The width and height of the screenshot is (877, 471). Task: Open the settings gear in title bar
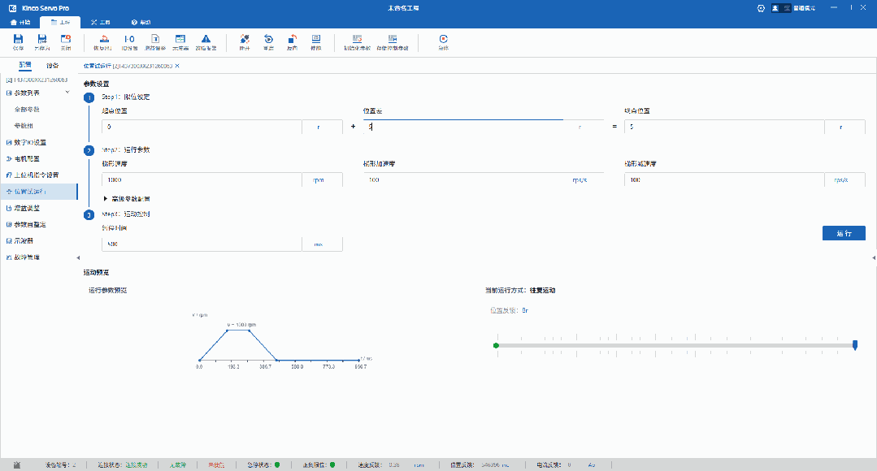click(x=761, y=8)
